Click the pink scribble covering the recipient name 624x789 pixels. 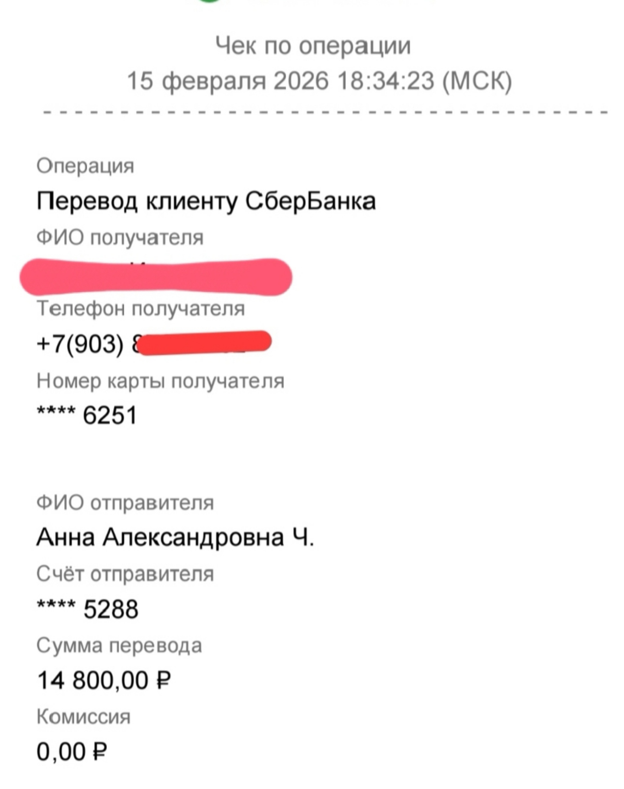click(x=156, y=277)
